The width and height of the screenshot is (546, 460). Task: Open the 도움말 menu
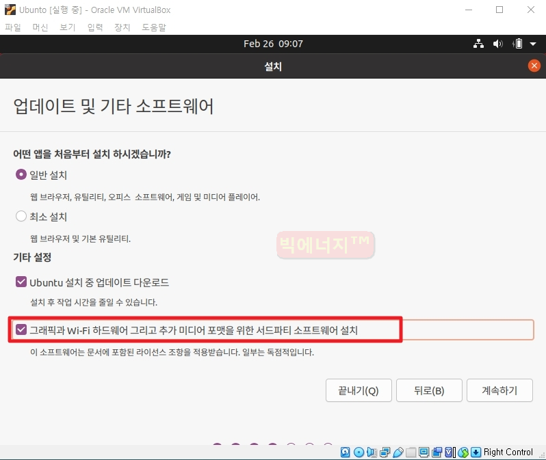tap(154, 27)
